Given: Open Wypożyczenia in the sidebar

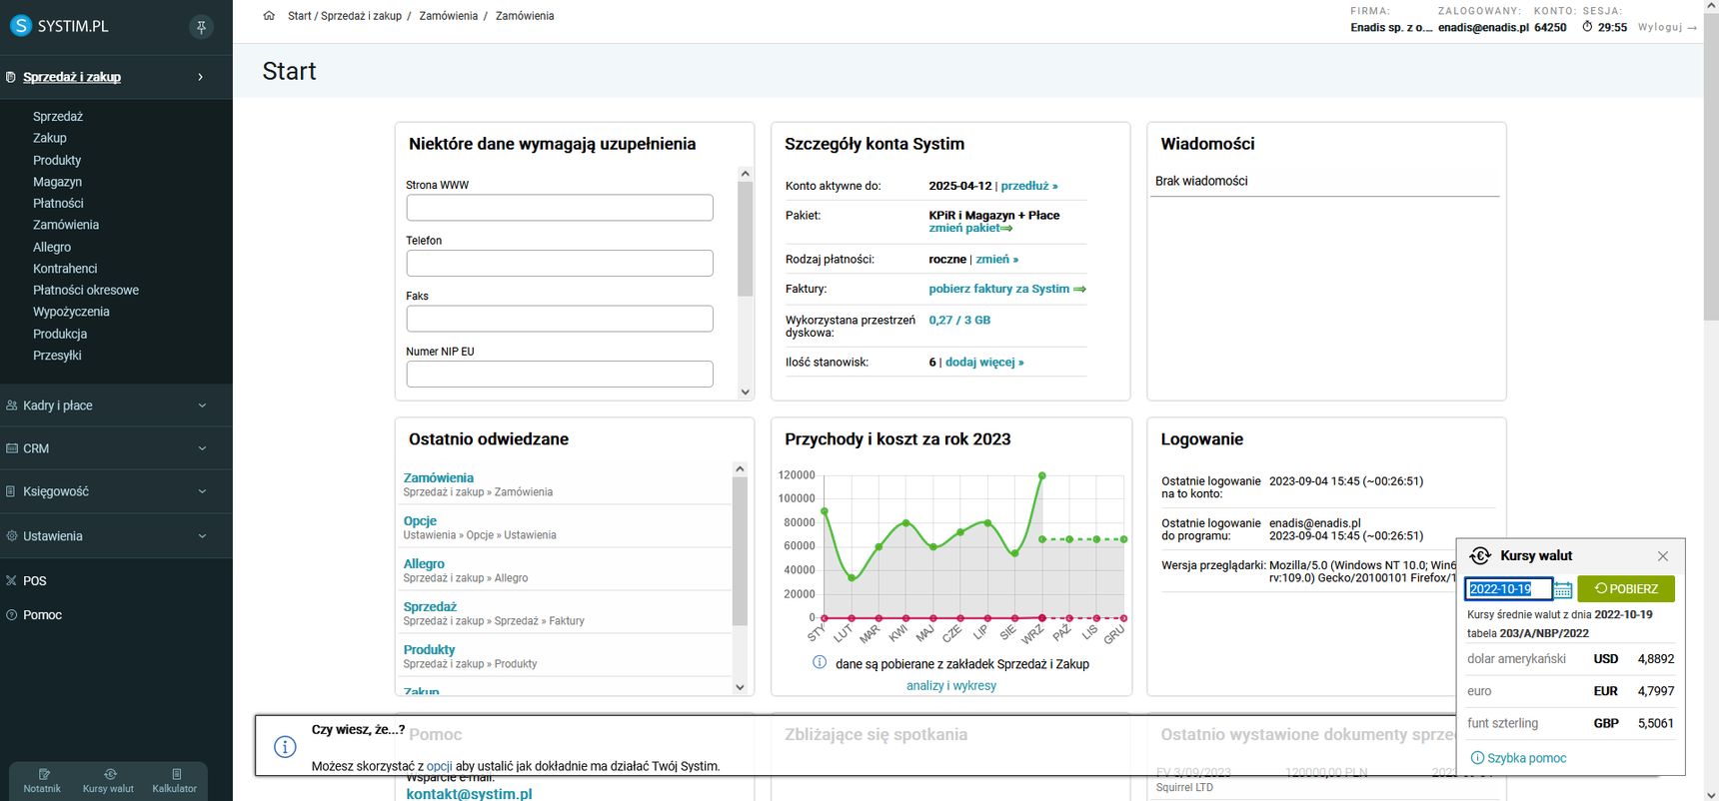Looking at the screenshot, I should tap(71, 312).
